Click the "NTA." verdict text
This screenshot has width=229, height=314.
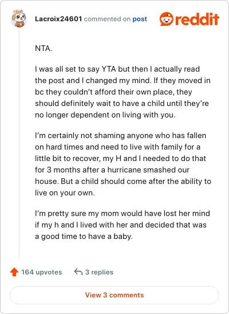44,49
